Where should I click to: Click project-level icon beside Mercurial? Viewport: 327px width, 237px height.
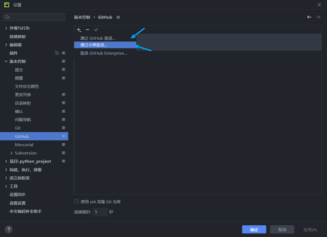tap(64, 145)
